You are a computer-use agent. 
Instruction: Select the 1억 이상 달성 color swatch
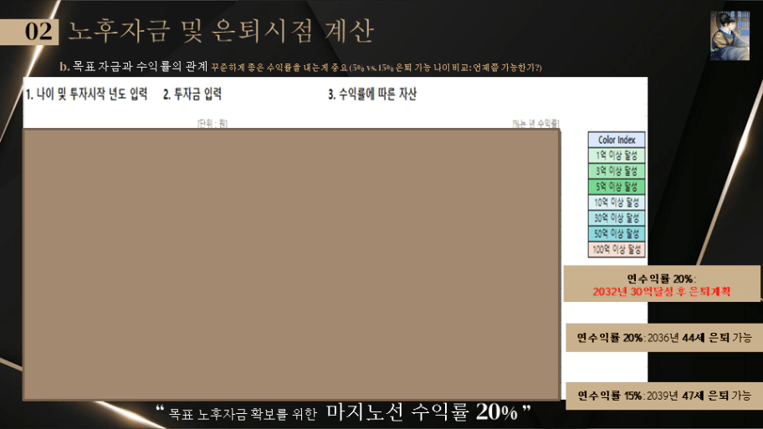(617, 156)
